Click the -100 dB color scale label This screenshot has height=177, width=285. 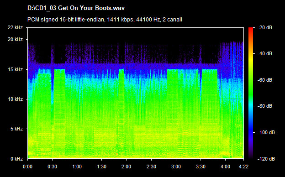coord(266,133)
